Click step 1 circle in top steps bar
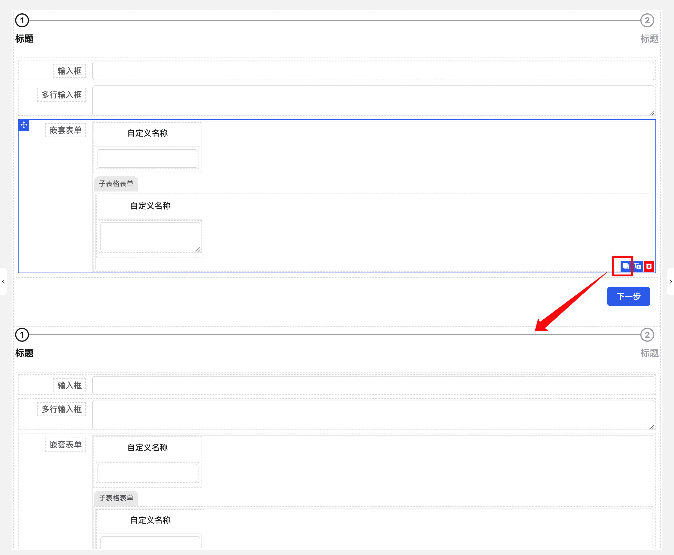The width and height of the screenshot is (674, 555). [22, 20]
